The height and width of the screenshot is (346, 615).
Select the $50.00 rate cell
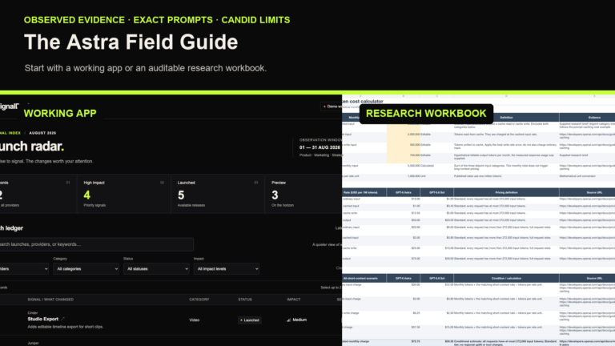pyautogui.click(x=404, y=220)
